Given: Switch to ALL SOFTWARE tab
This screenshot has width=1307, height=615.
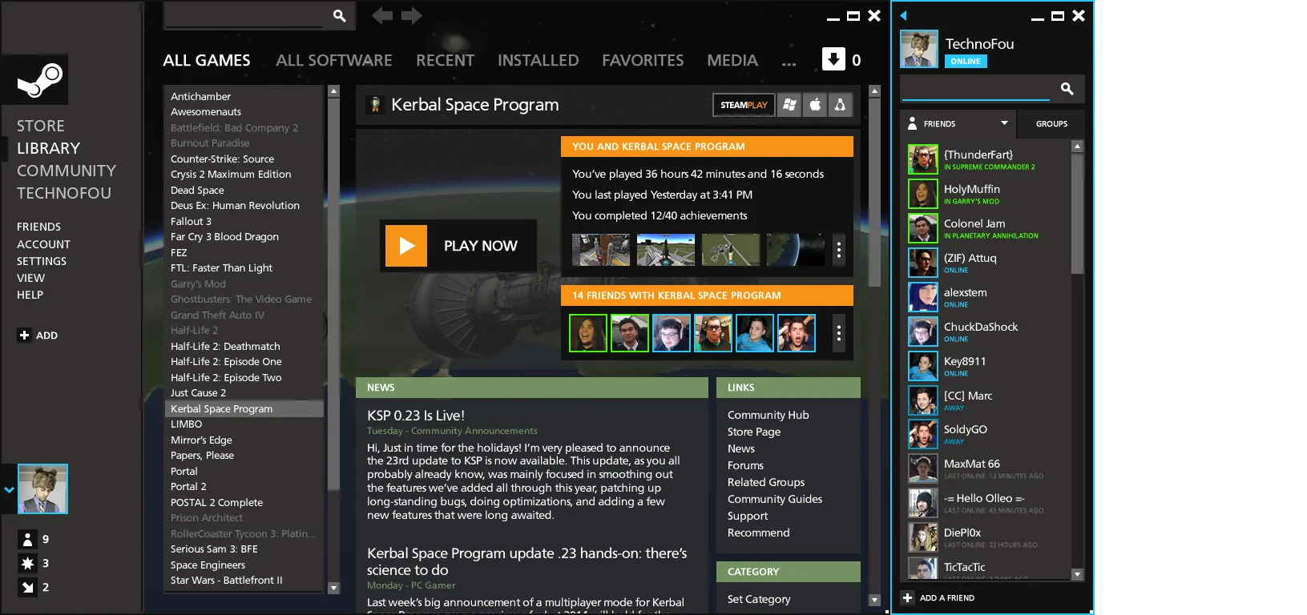Looking at the screenshot, I should tap(334, 60).
